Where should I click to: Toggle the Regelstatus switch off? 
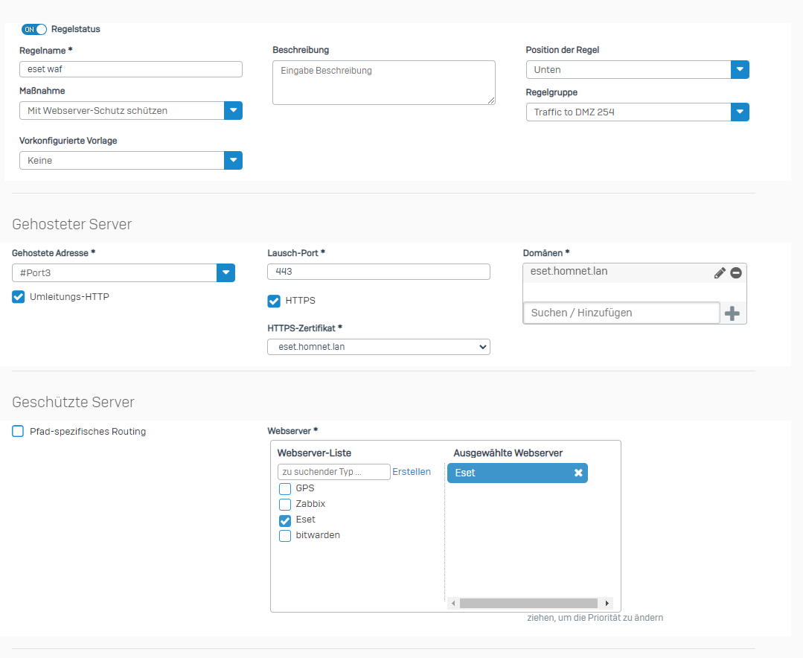click(34, 29)
